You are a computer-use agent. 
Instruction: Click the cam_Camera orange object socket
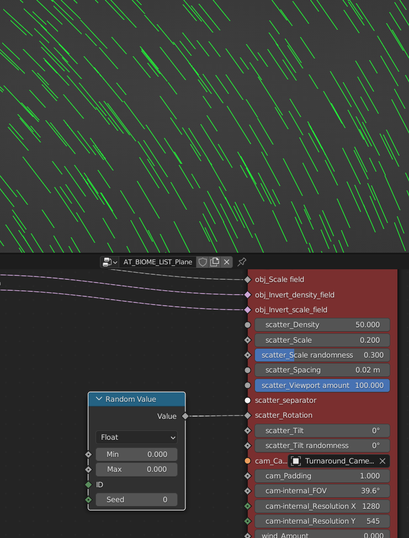[x=248, y=461]
